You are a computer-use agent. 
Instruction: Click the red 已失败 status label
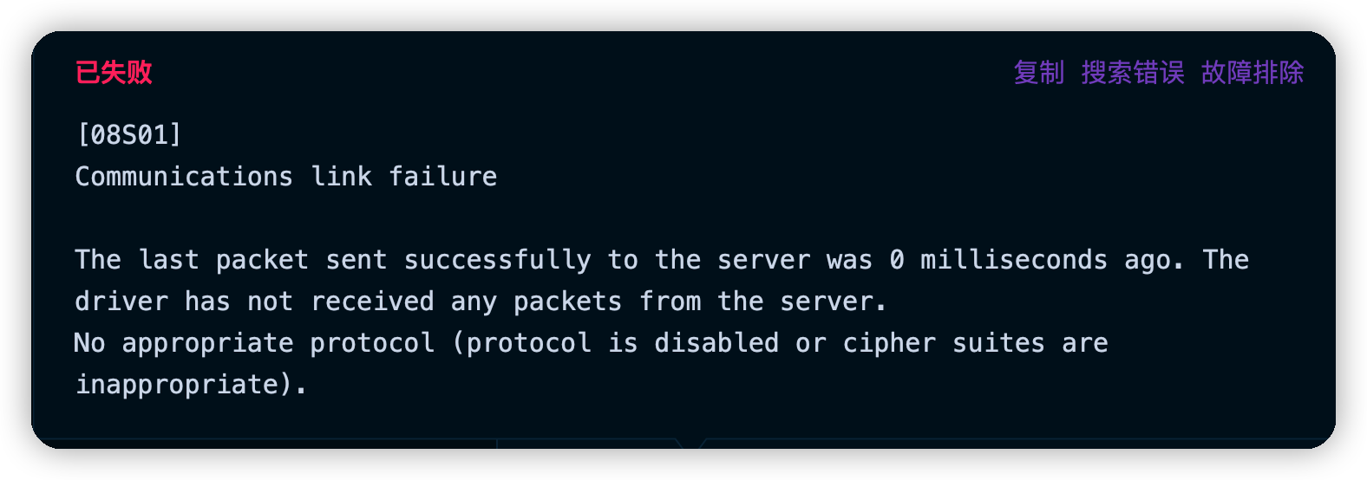click(x=114, y=73)
